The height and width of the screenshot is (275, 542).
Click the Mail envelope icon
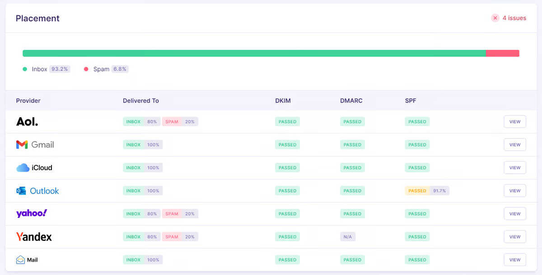[x=20, y=260]
